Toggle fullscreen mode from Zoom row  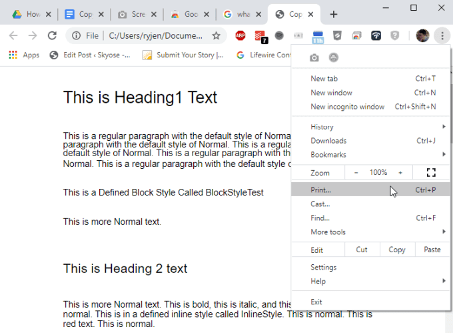(431, 172)
